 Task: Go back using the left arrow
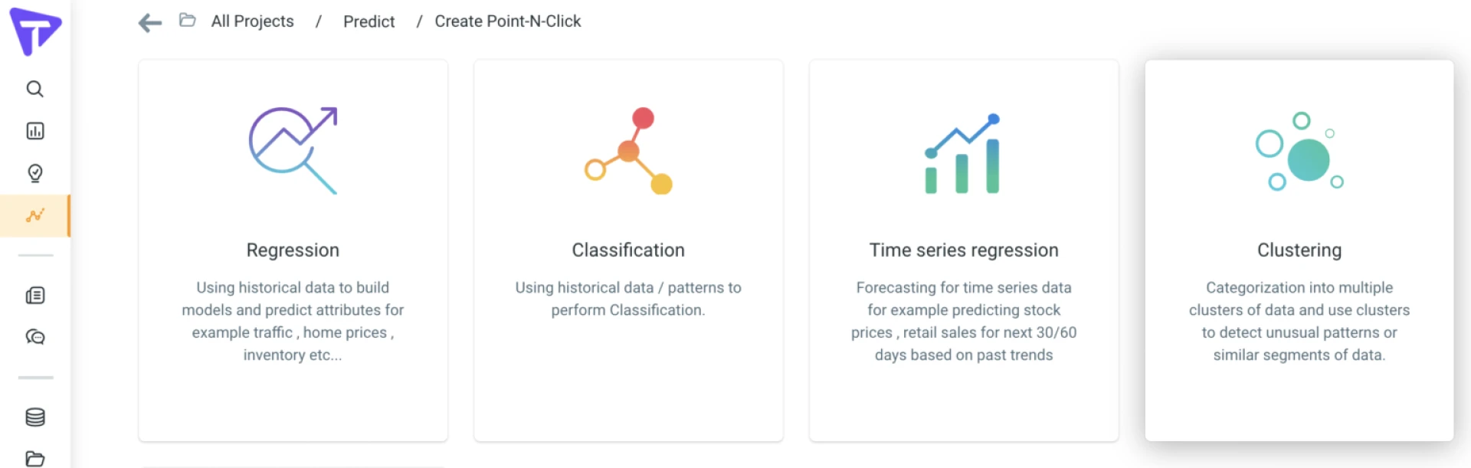[150, 22]
